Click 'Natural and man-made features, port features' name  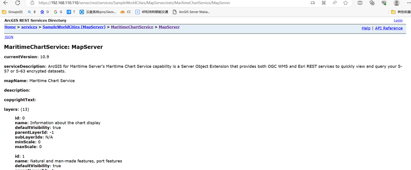coord(76,161)
